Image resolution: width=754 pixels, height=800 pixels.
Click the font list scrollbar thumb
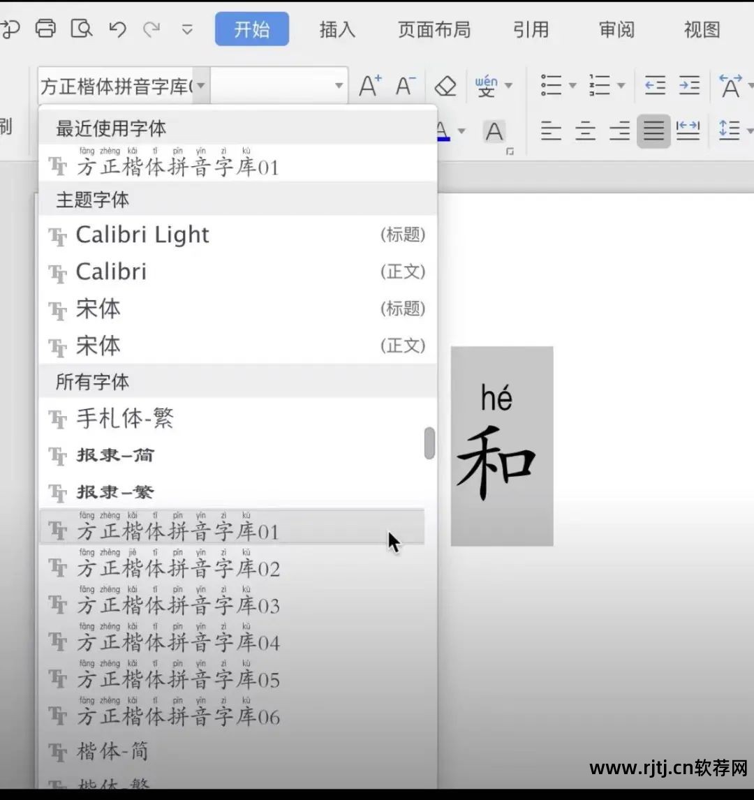pyautogui.click(x=429, y=443)
